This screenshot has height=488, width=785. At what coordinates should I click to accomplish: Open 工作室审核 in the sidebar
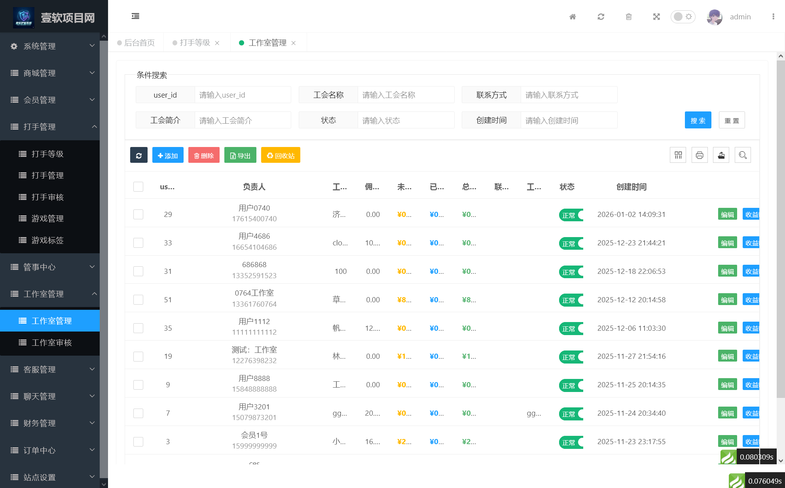point(52,343)
